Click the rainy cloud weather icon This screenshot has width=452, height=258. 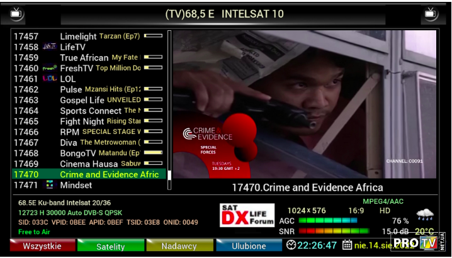[x=425, y=215]
